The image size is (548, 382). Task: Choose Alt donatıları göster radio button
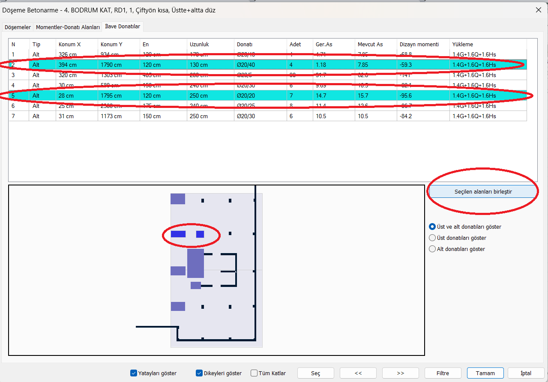[x=432, y=249]
